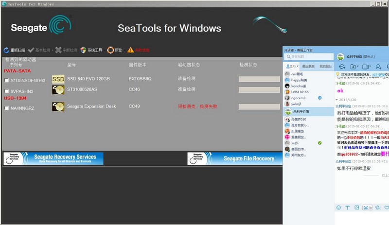Image resolution: width=389 pixels, height=225 pixels.
Task: Click progress bar for ST31000528AS row
Action: pos(259,90)
